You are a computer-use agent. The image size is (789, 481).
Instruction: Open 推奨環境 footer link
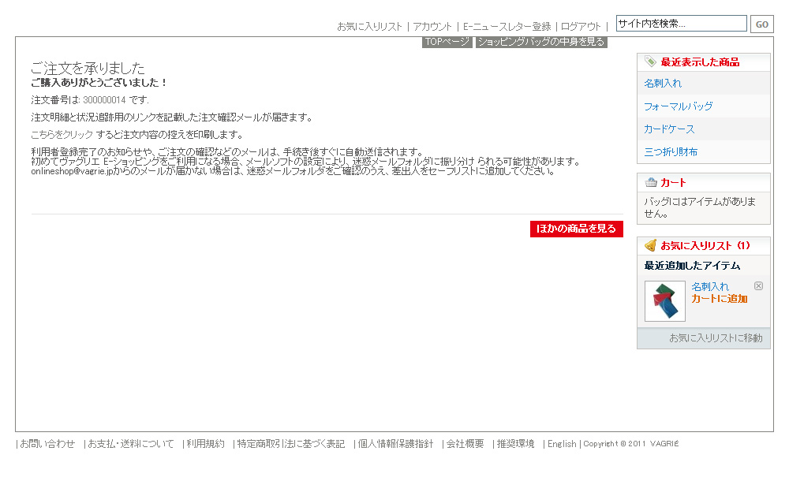[515, 444]
